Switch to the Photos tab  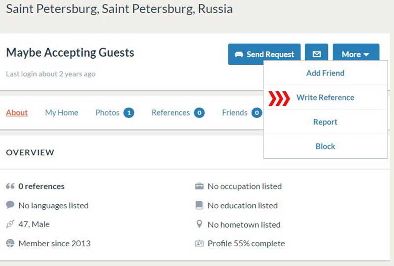pos(115,113)
